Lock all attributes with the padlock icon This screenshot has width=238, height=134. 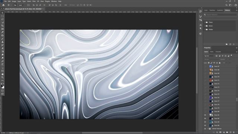coord(220,63)
